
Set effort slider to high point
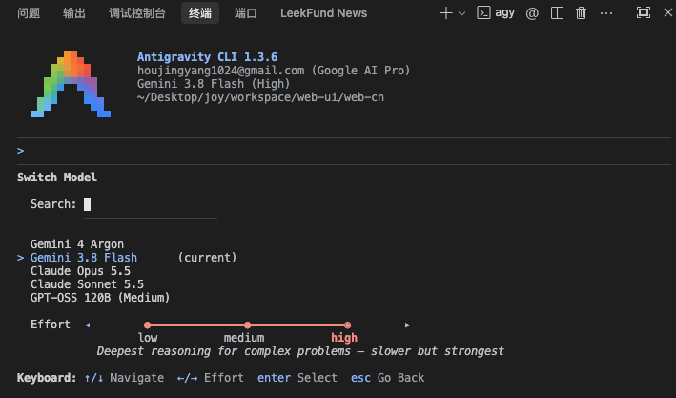tap(347, 325)
